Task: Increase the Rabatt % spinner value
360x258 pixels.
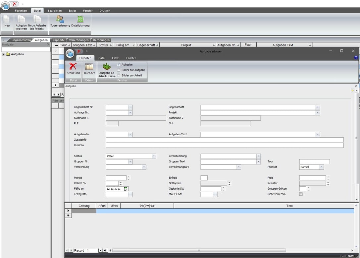Action: click(121, 182)
